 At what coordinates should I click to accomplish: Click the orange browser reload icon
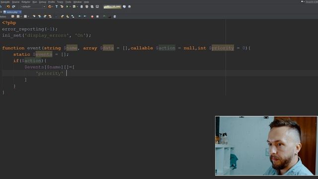pos(50,6)
